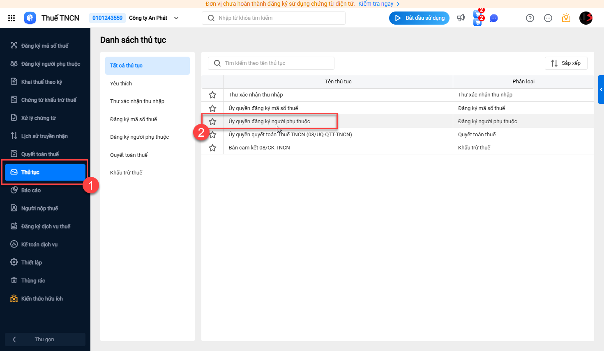Follow the Kiểm tra ngay link
Image resolution: width=604 pixels, height=351 pixels.
click(376, 4)
